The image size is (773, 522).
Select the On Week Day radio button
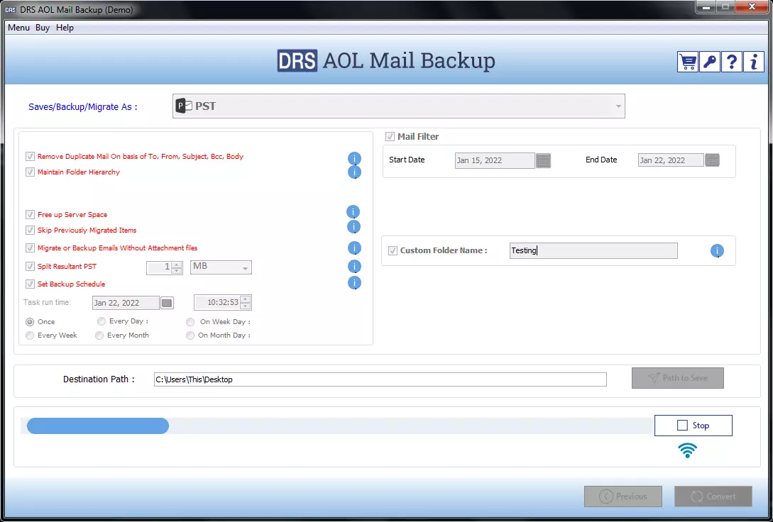(x=190, y=322)
